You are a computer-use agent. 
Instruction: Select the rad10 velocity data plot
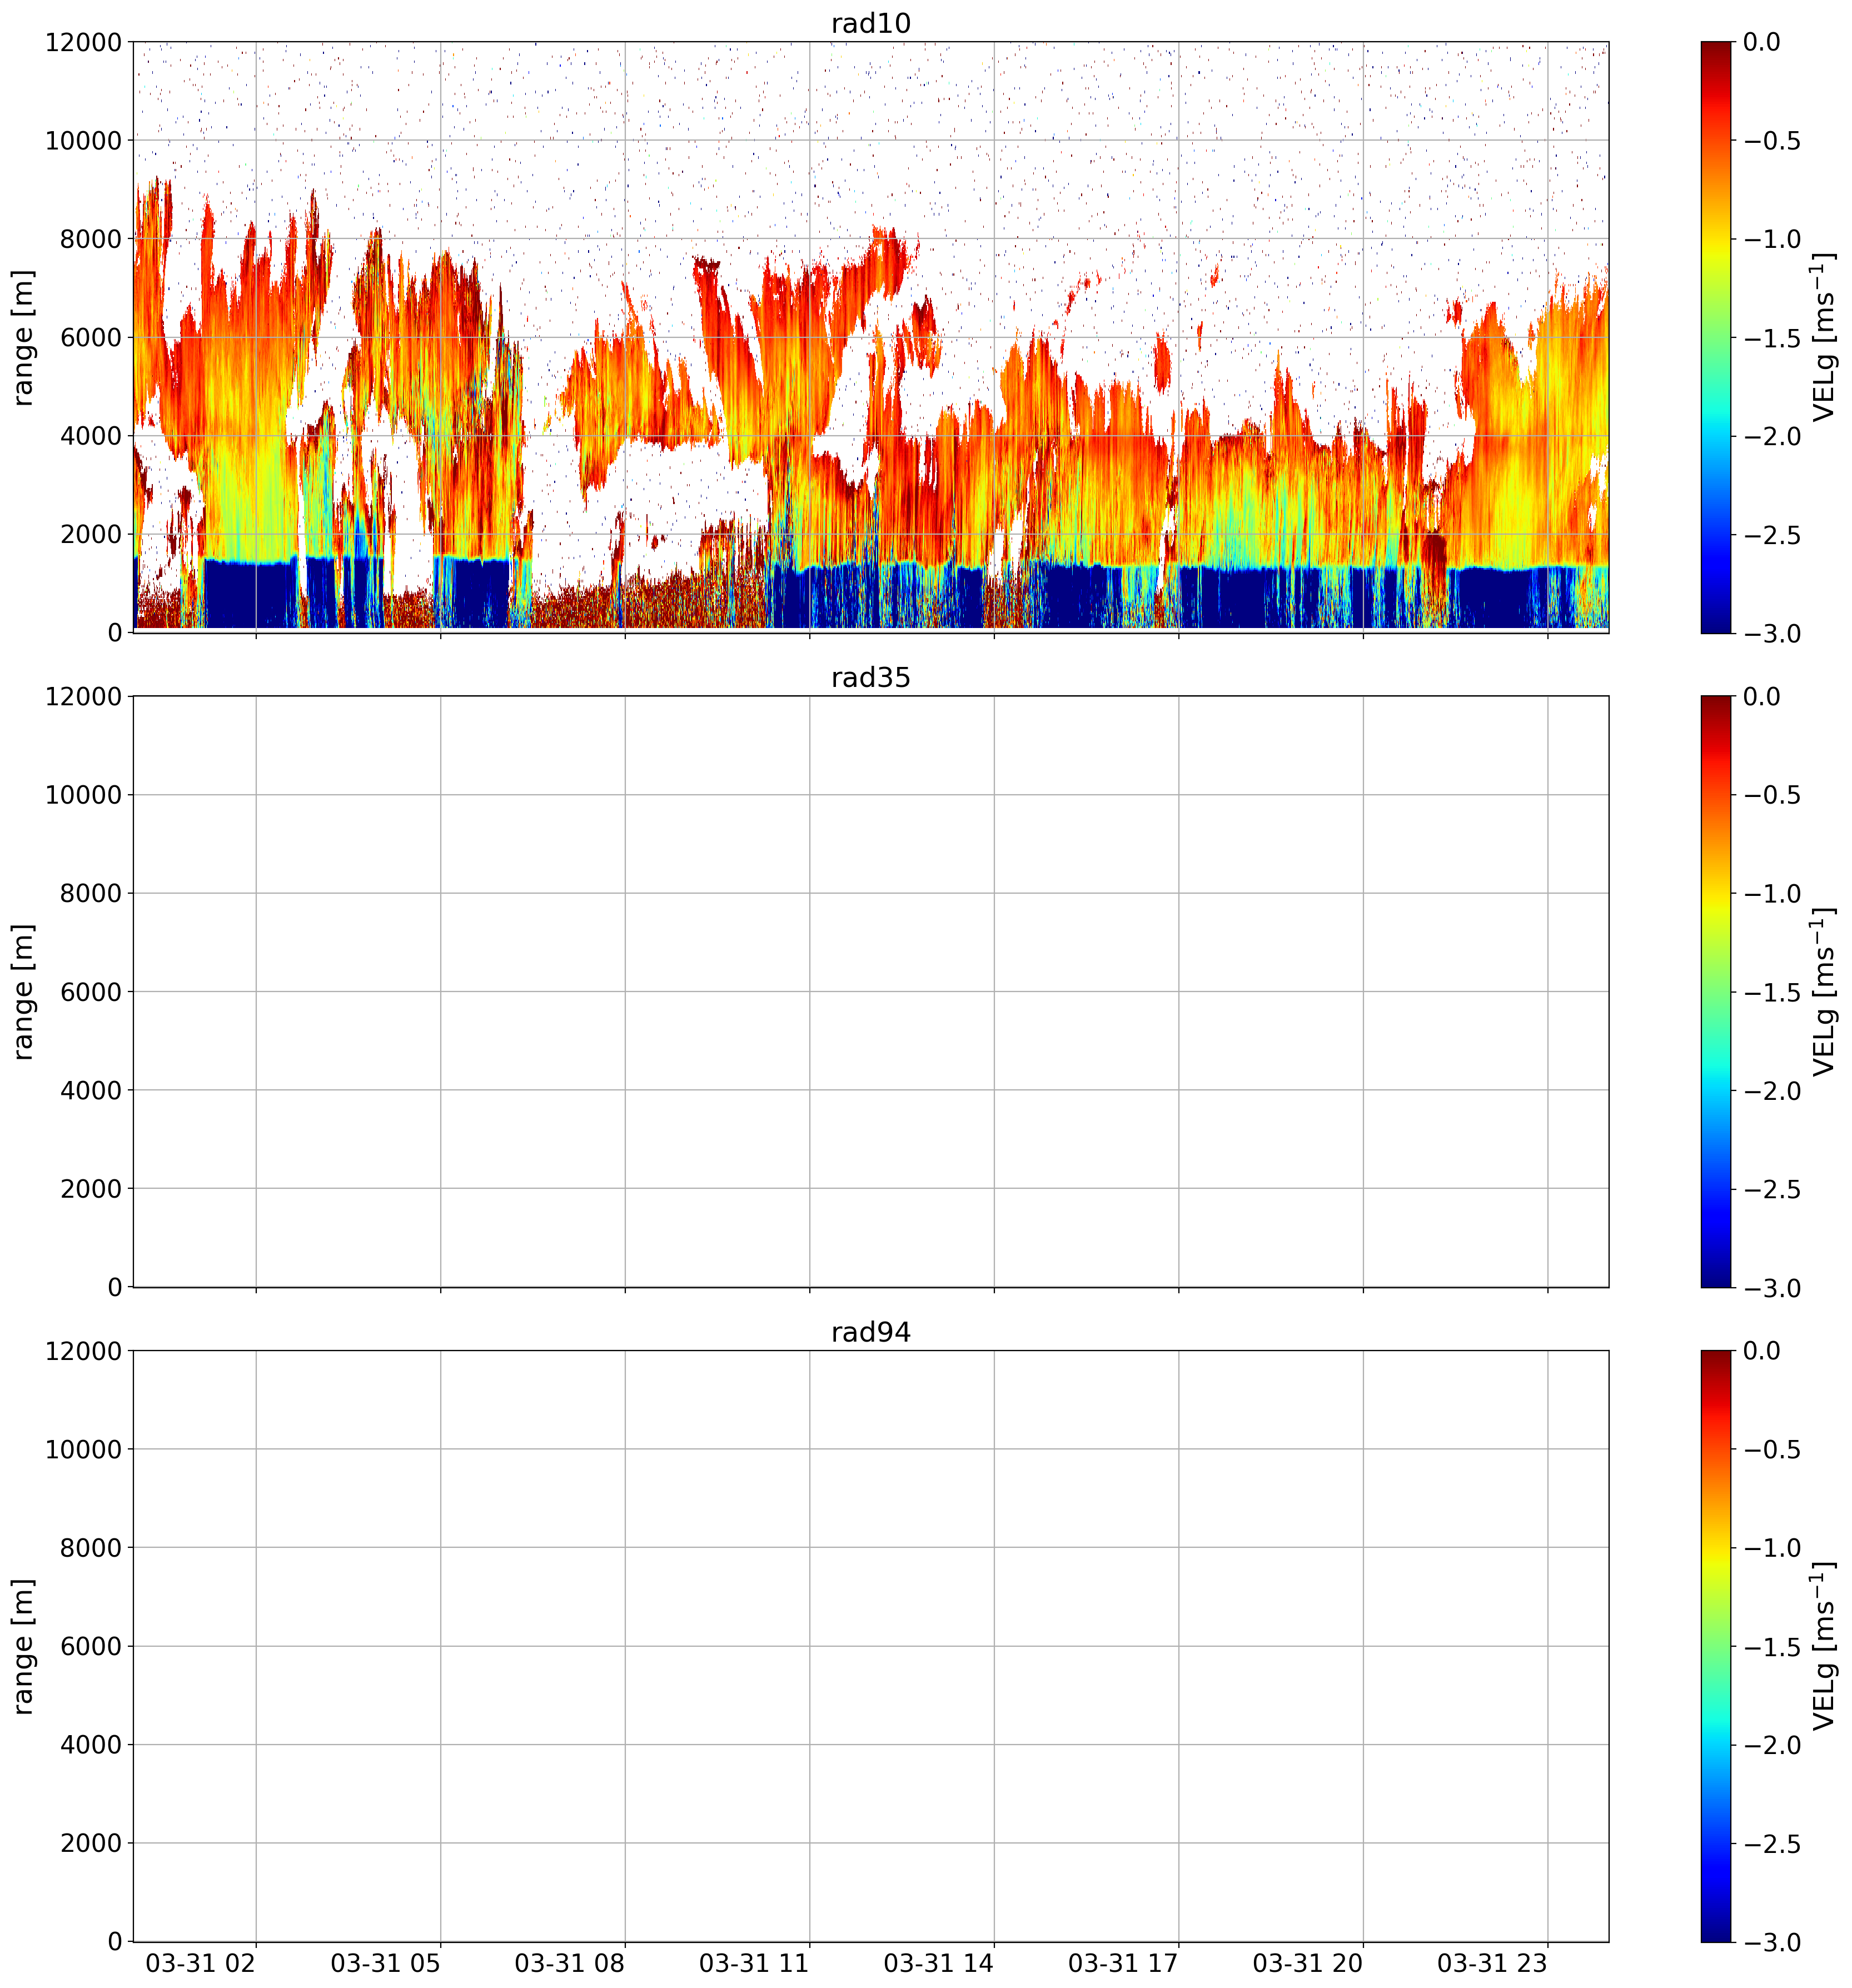pos(870,337)
